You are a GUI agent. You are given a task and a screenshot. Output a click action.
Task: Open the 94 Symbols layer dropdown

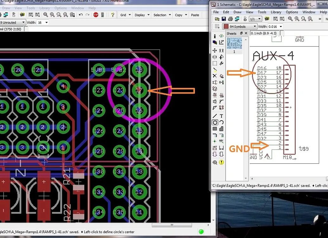pyautogui.click(x=240, y=26)
